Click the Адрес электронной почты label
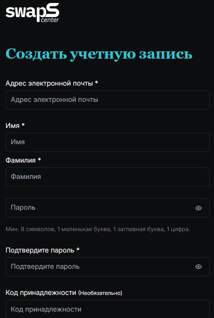The image size is (214, 318). pos(49,83)
